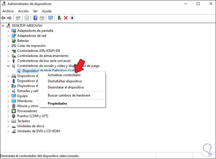Open the Ver menu
Image resolution: width=216 pixels, height=159 pixels.
pyautogui.click(x=35, y=11)
